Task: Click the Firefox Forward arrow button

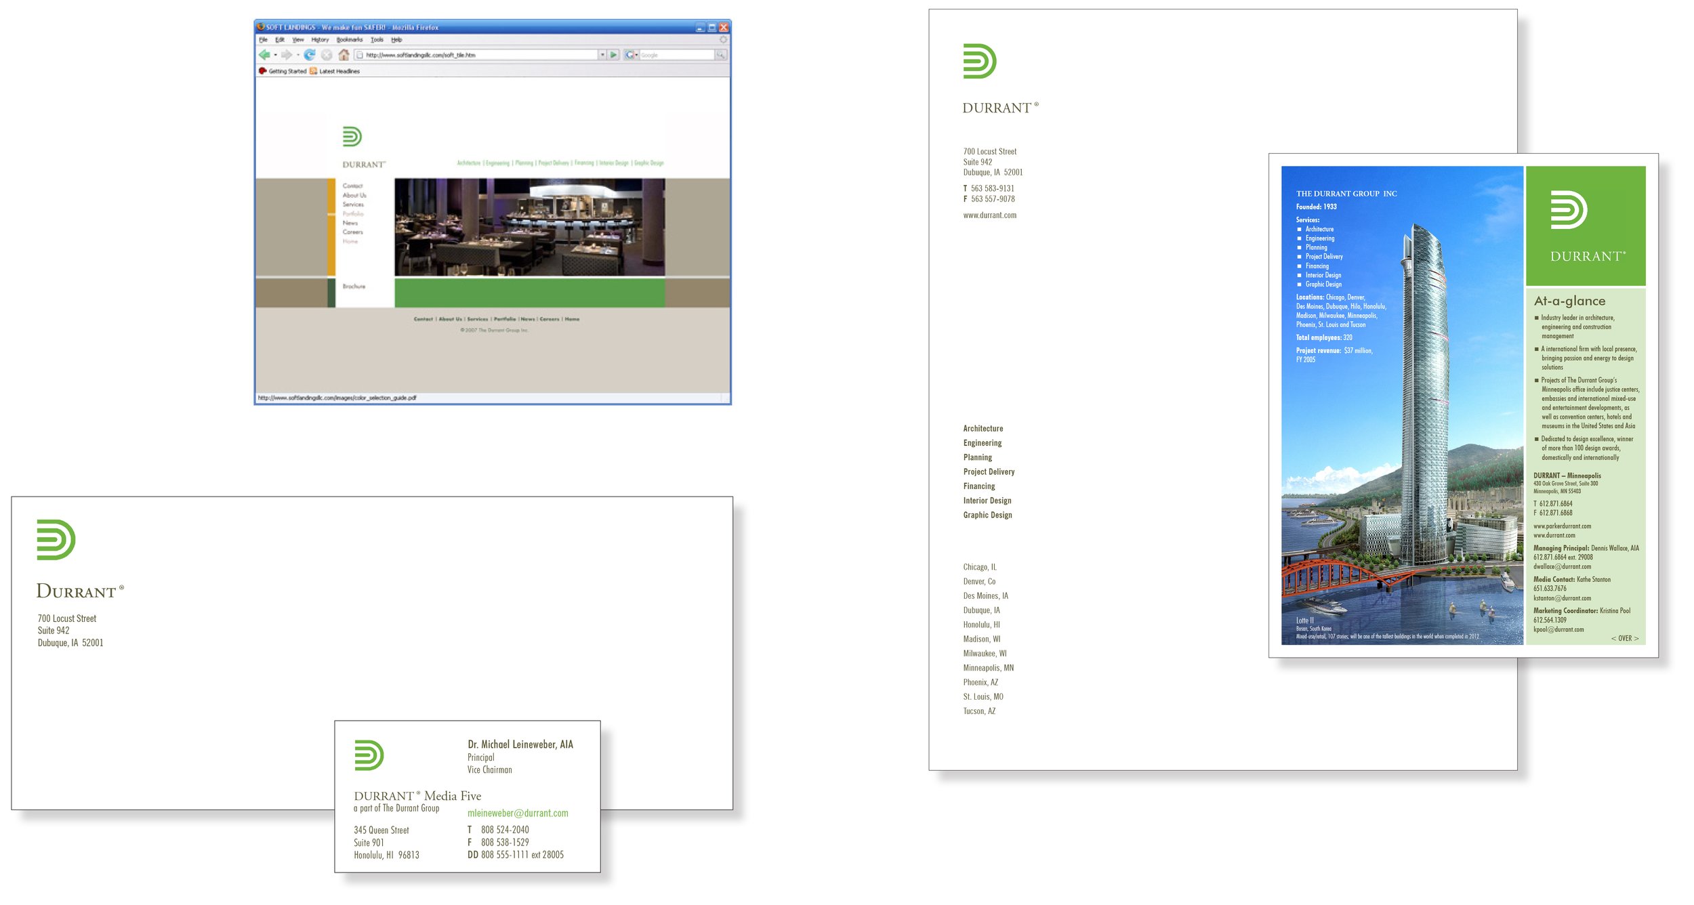Action: click(287, 55)
